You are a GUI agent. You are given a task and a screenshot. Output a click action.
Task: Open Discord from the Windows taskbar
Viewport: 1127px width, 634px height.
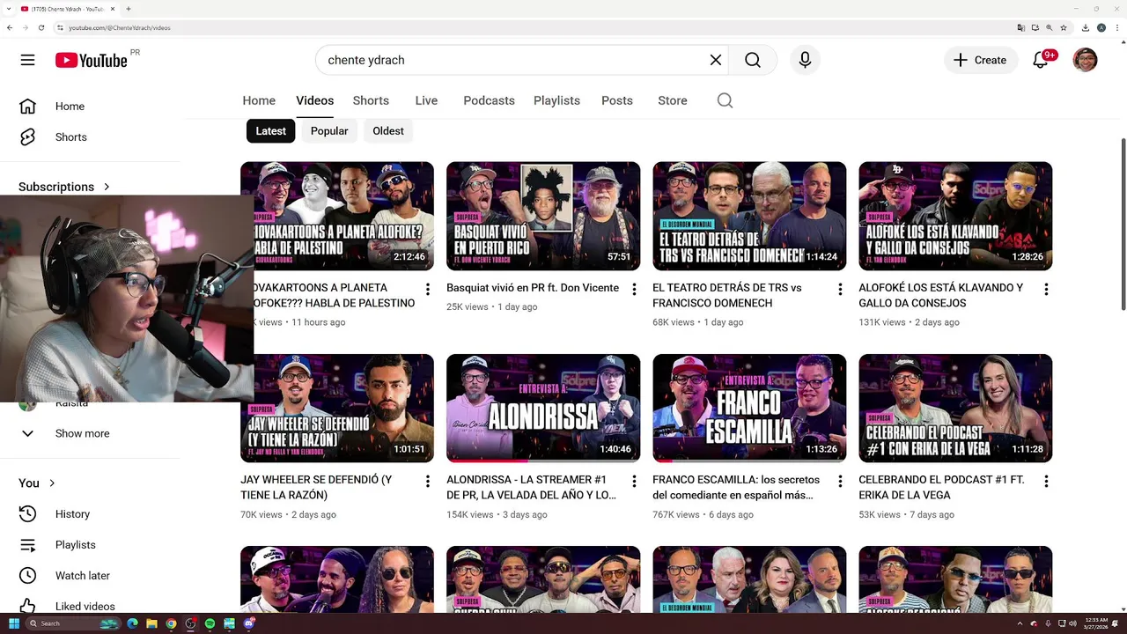tap(249, 623)
